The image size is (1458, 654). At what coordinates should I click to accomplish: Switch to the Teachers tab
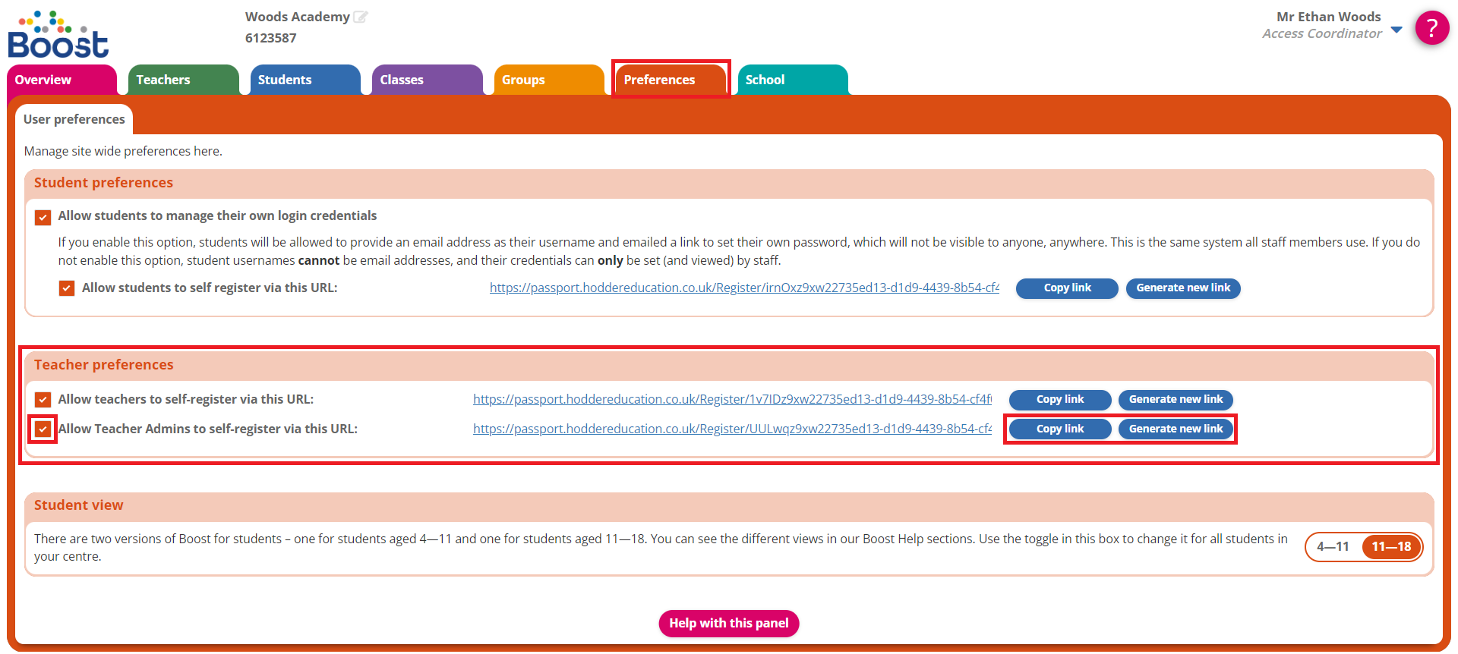[182, 80]
